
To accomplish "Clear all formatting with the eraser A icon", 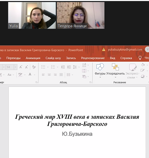I will click(34, 67).
